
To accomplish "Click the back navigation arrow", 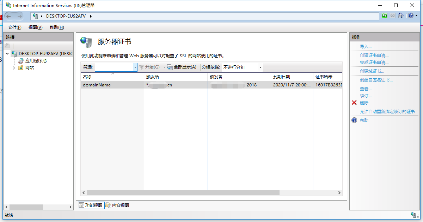I will [x=9, y=16].
